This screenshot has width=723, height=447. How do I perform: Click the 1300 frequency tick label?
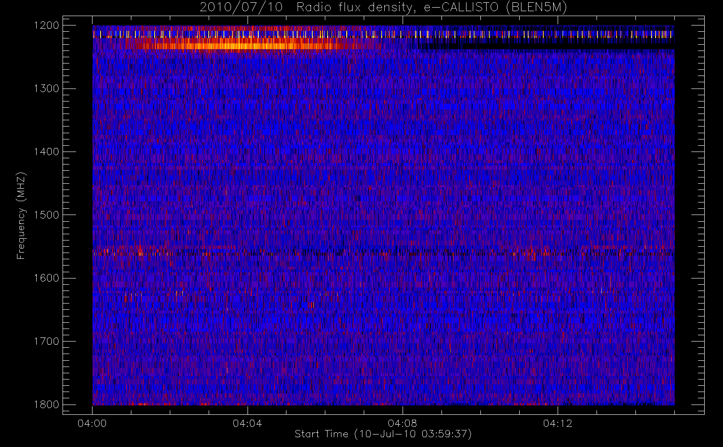pyautogui.click(x=46, y=89)
